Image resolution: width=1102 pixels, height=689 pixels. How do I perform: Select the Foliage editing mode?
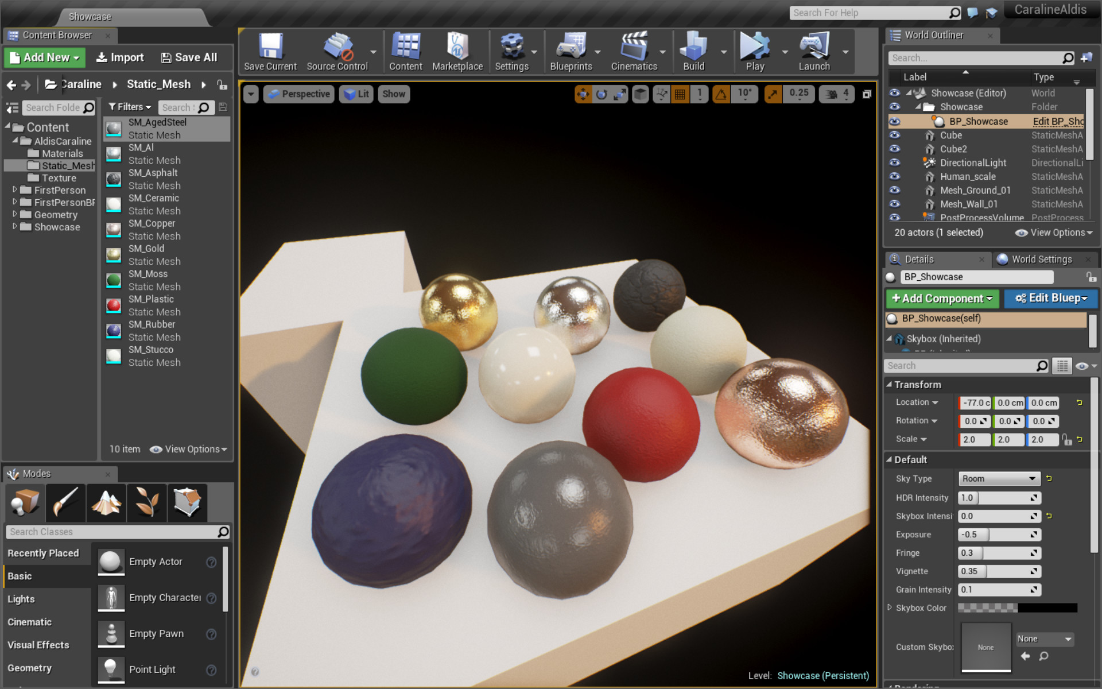click(x=146, y=502)
